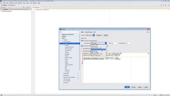The height and width of the screenshot is (96, 170).
Task: Click the Save As... button
Action: pyautogui.click(x=99, y=35)
